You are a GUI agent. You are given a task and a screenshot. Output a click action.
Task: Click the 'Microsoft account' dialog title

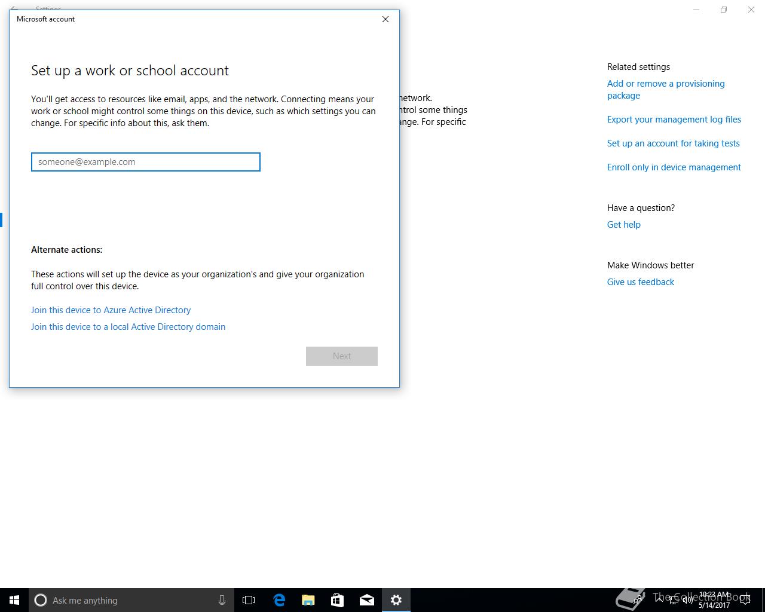click(45, 19)
